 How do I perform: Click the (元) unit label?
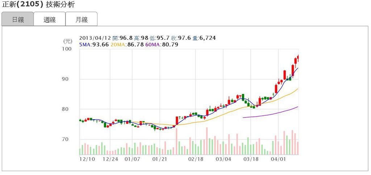pos(67,41)
